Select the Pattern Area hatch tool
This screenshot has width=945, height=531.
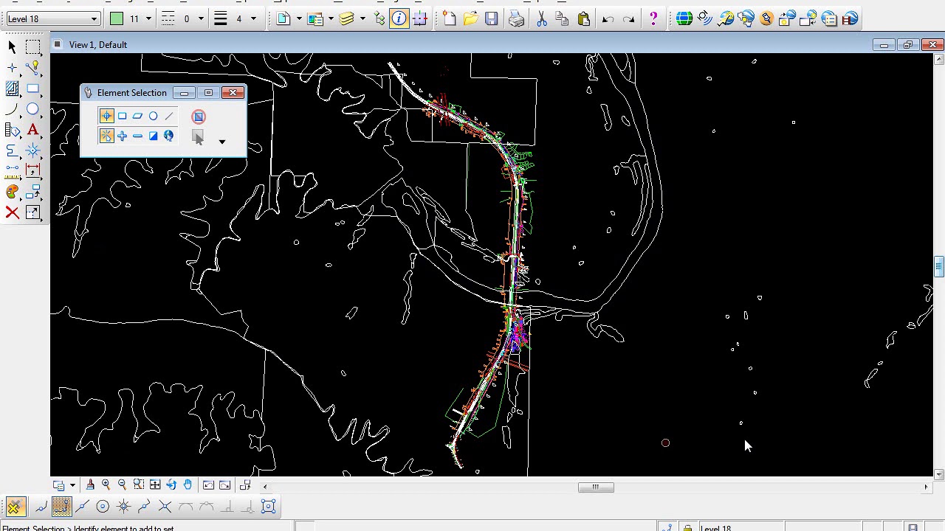coord(12,88)
